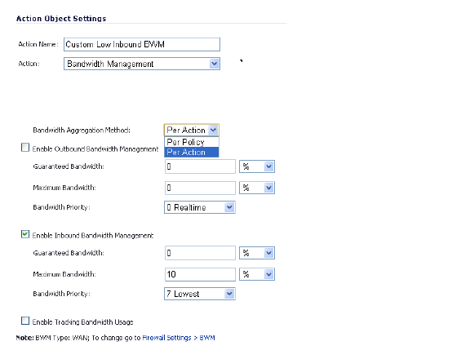Uncheck Enable Inbound Bandwidth Management

(x=25, y=234)
